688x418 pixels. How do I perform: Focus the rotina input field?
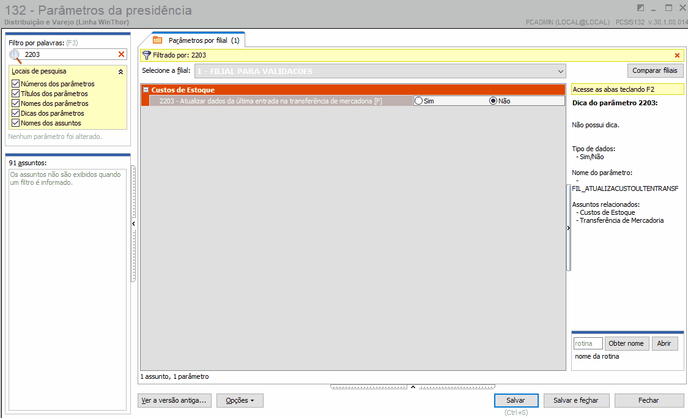coord(588,343)
